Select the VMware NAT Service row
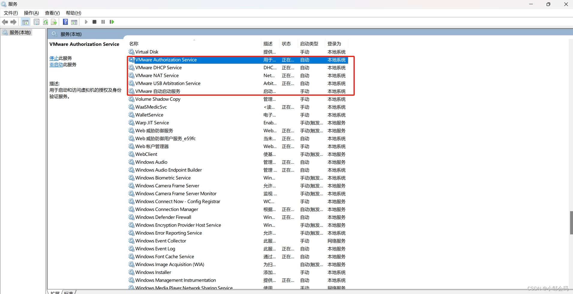573x294 pixels. 238,76
